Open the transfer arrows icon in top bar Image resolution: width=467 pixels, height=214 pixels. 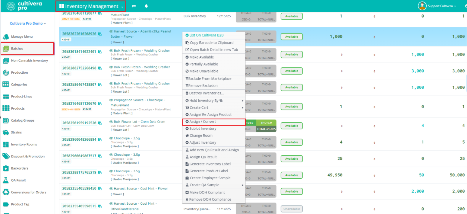[134, 6]
